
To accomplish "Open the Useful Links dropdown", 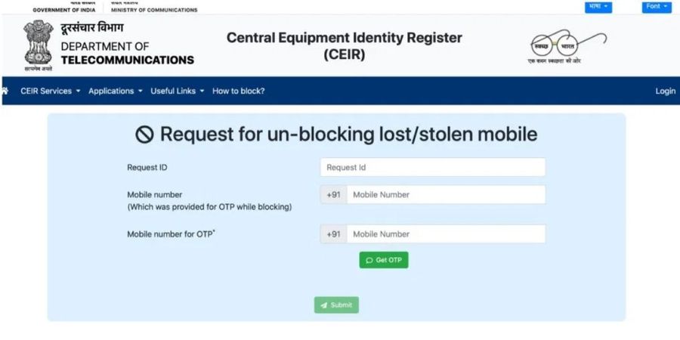I will [178, 91].
